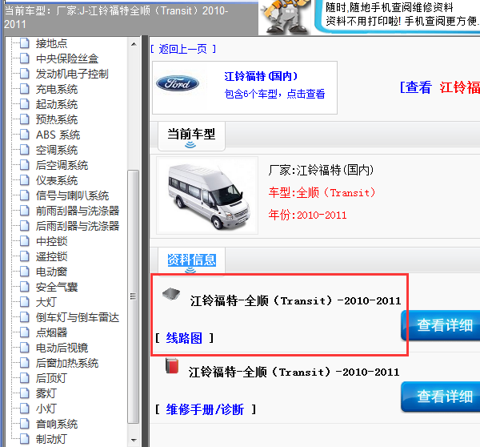Click the page icon next to 电动窗
Image resolution: width=480 pixels, height=447 pixels.
[25, 272]
